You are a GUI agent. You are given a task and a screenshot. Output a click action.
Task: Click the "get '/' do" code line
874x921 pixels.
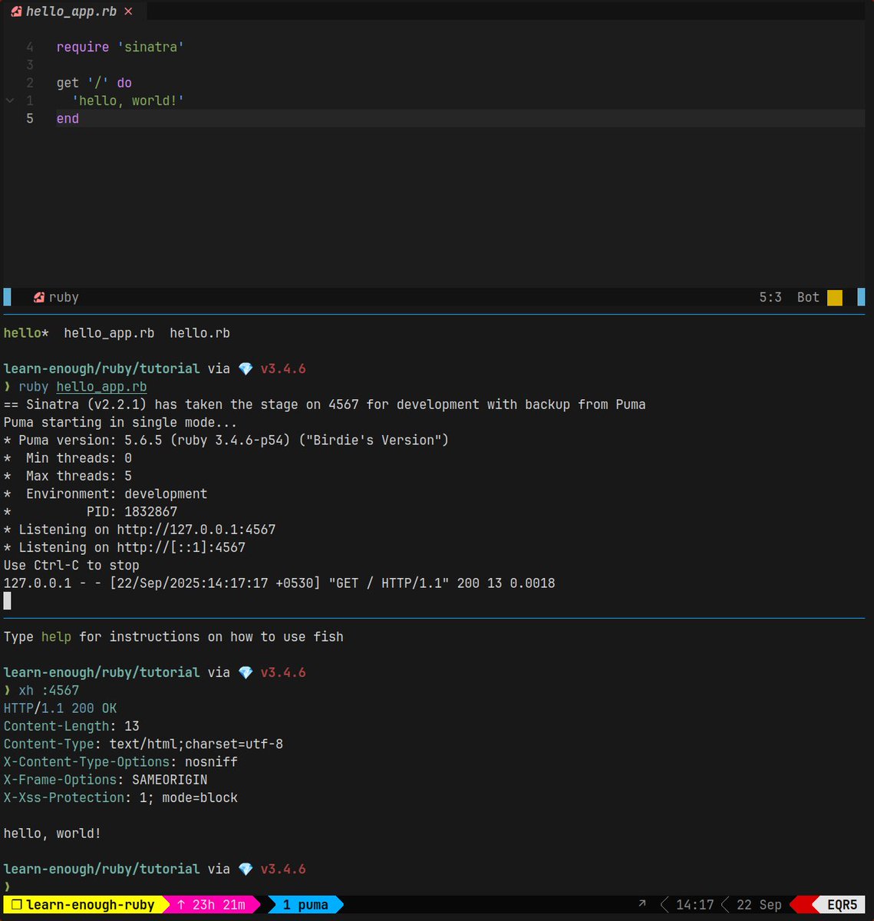tap(94, 83)
